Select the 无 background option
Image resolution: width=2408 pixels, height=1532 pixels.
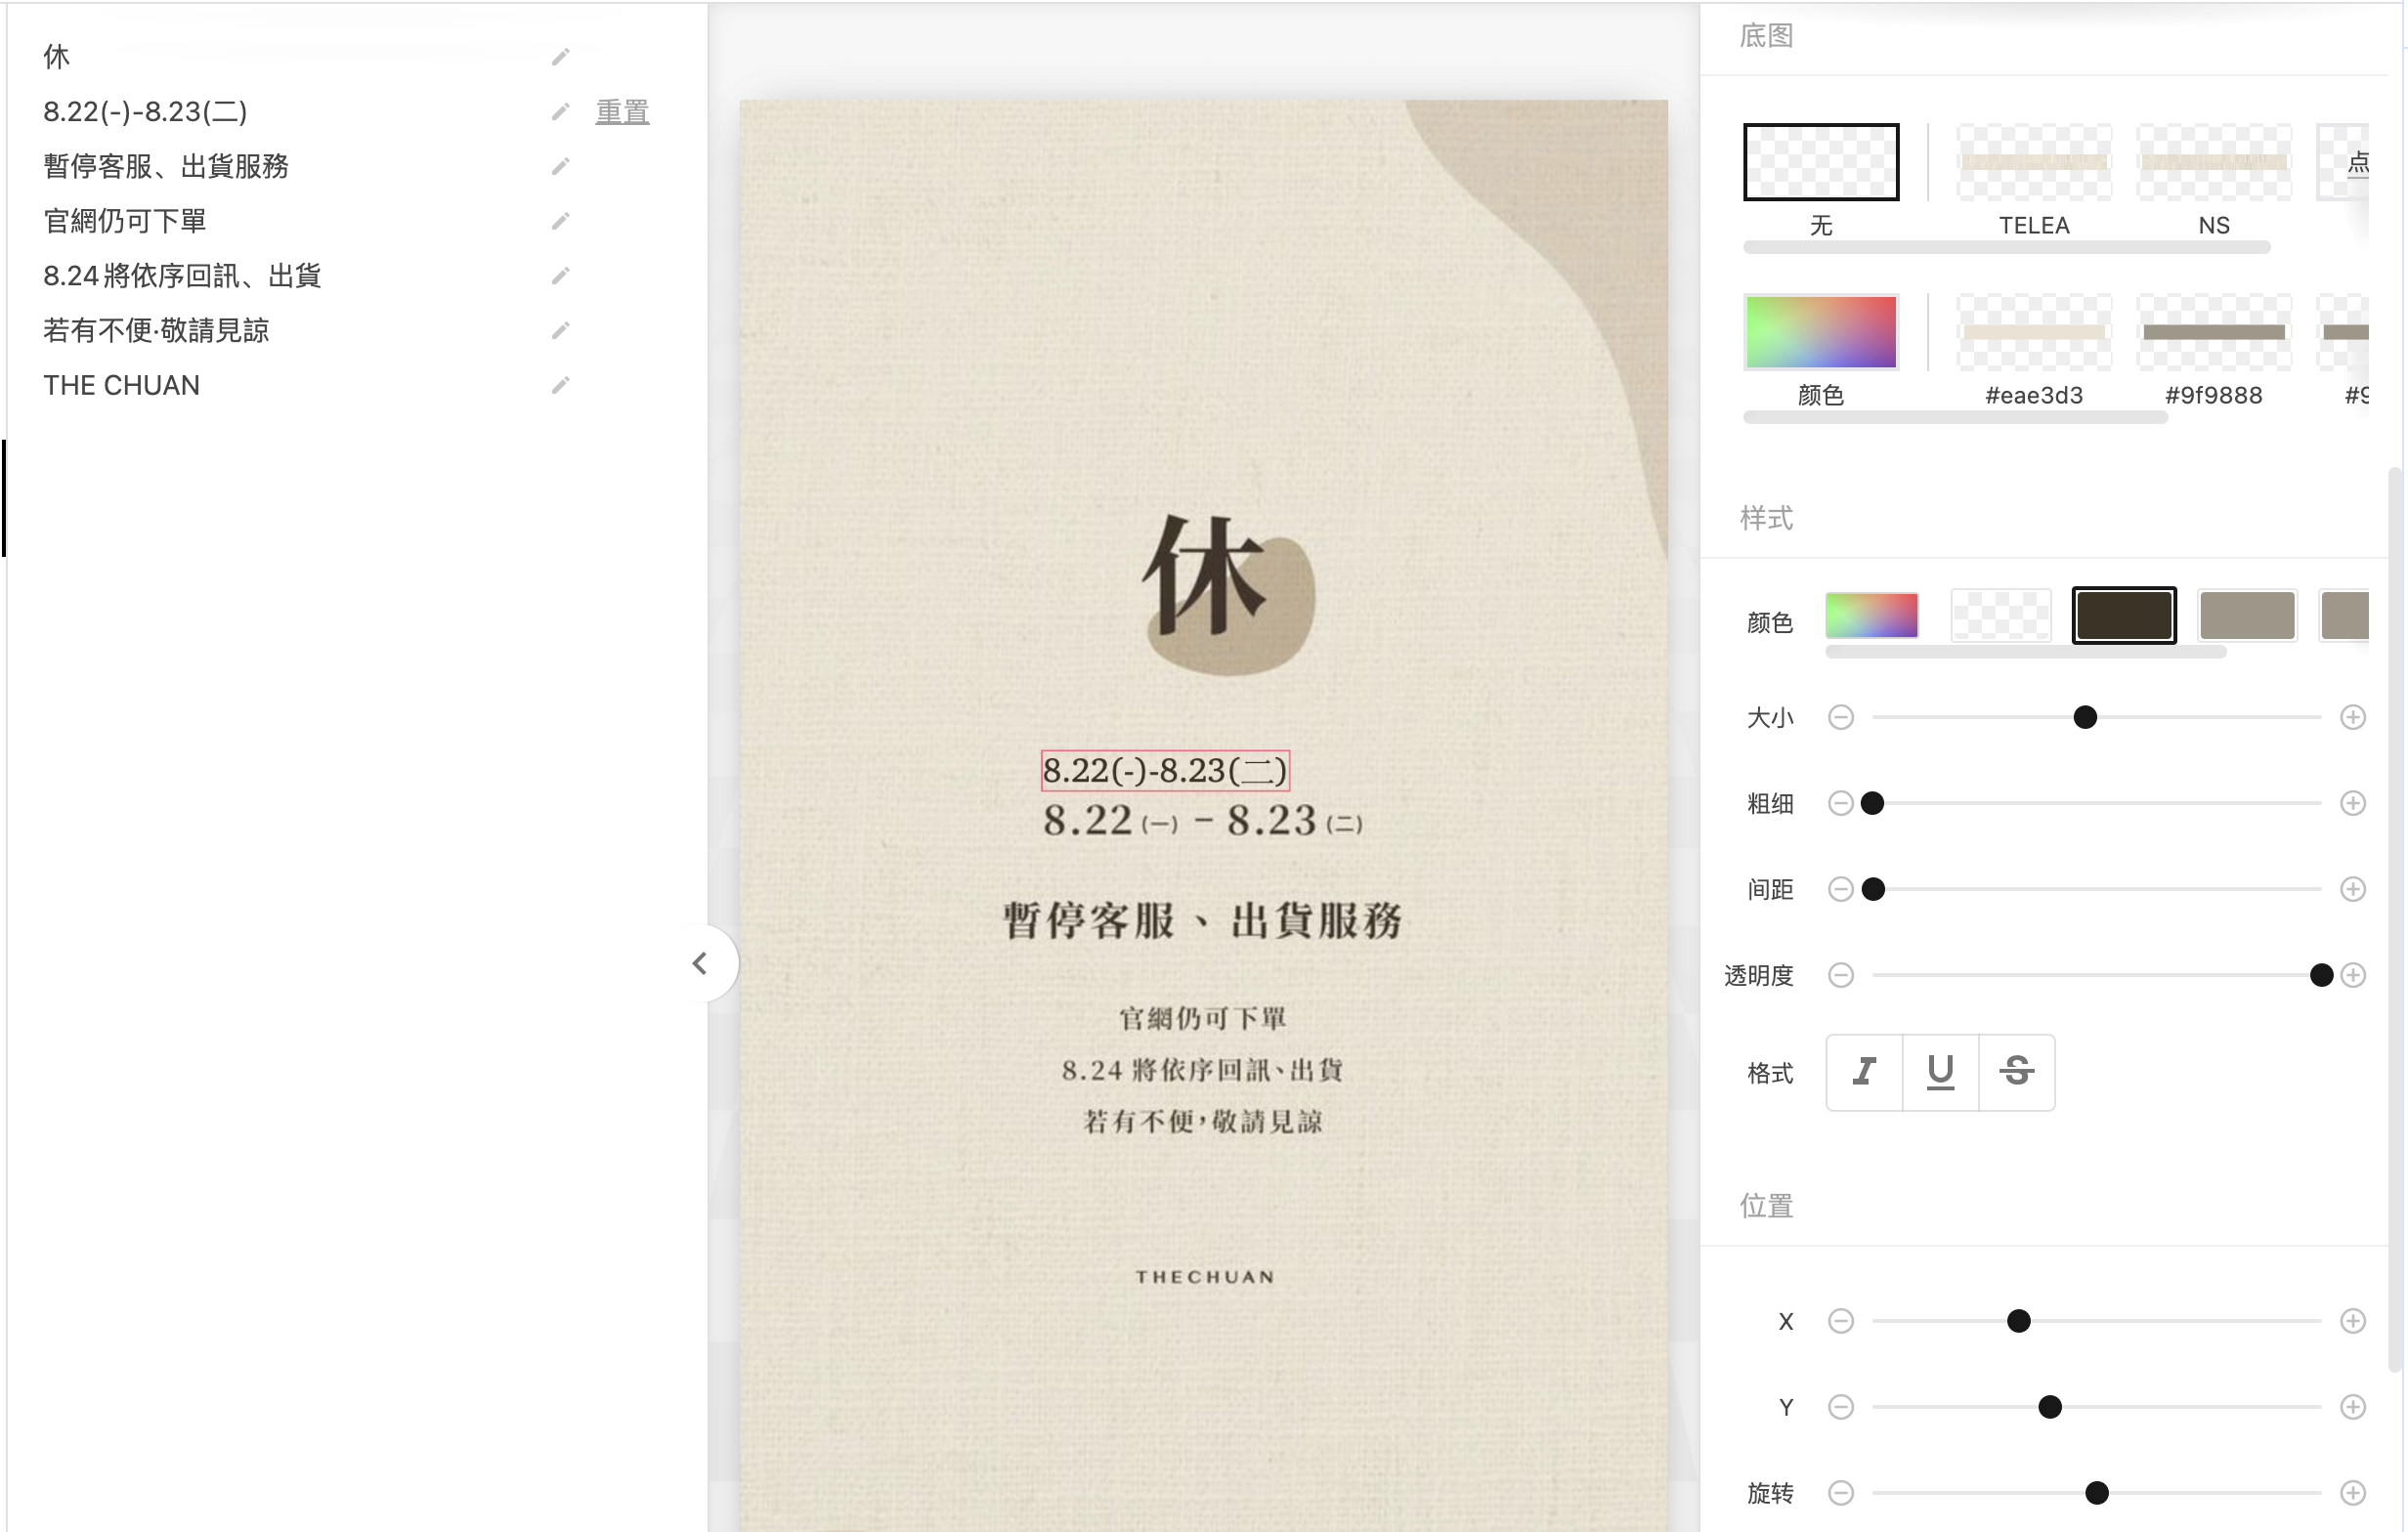(x=1820, y=163)
